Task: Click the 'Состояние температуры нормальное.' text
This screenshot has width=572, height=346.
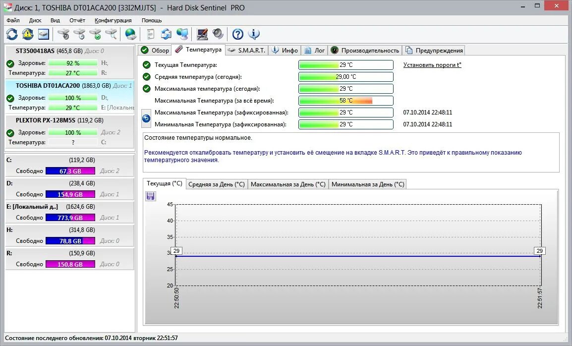Action: (198, 138)
